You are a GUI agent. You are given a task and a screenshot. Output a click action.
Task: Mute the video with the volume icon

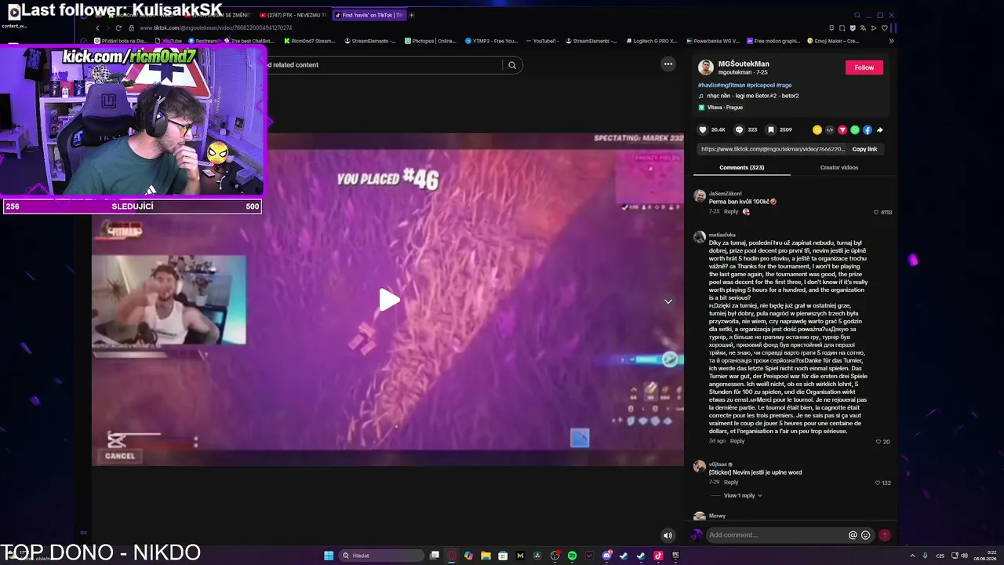tap(668, 536)
